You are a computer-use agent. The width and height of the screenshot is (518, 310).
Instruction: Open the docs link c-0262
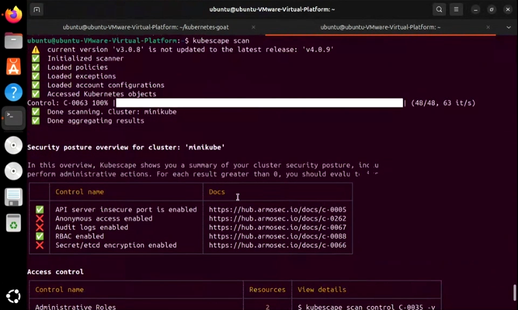click(x=277, y=218)
